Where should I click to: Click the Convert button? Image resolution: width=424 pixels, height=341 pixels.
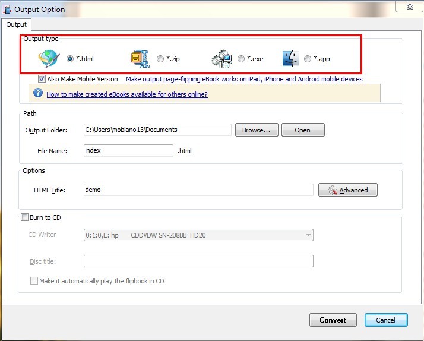click(333, 320)
